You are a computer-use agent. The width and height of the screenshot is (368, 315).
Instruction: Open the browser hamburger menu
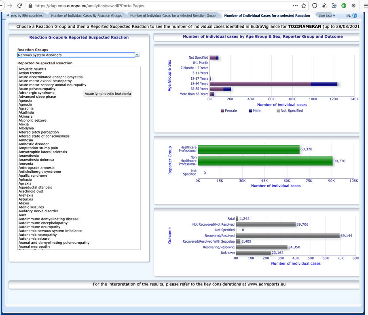(x=366, y=6)
